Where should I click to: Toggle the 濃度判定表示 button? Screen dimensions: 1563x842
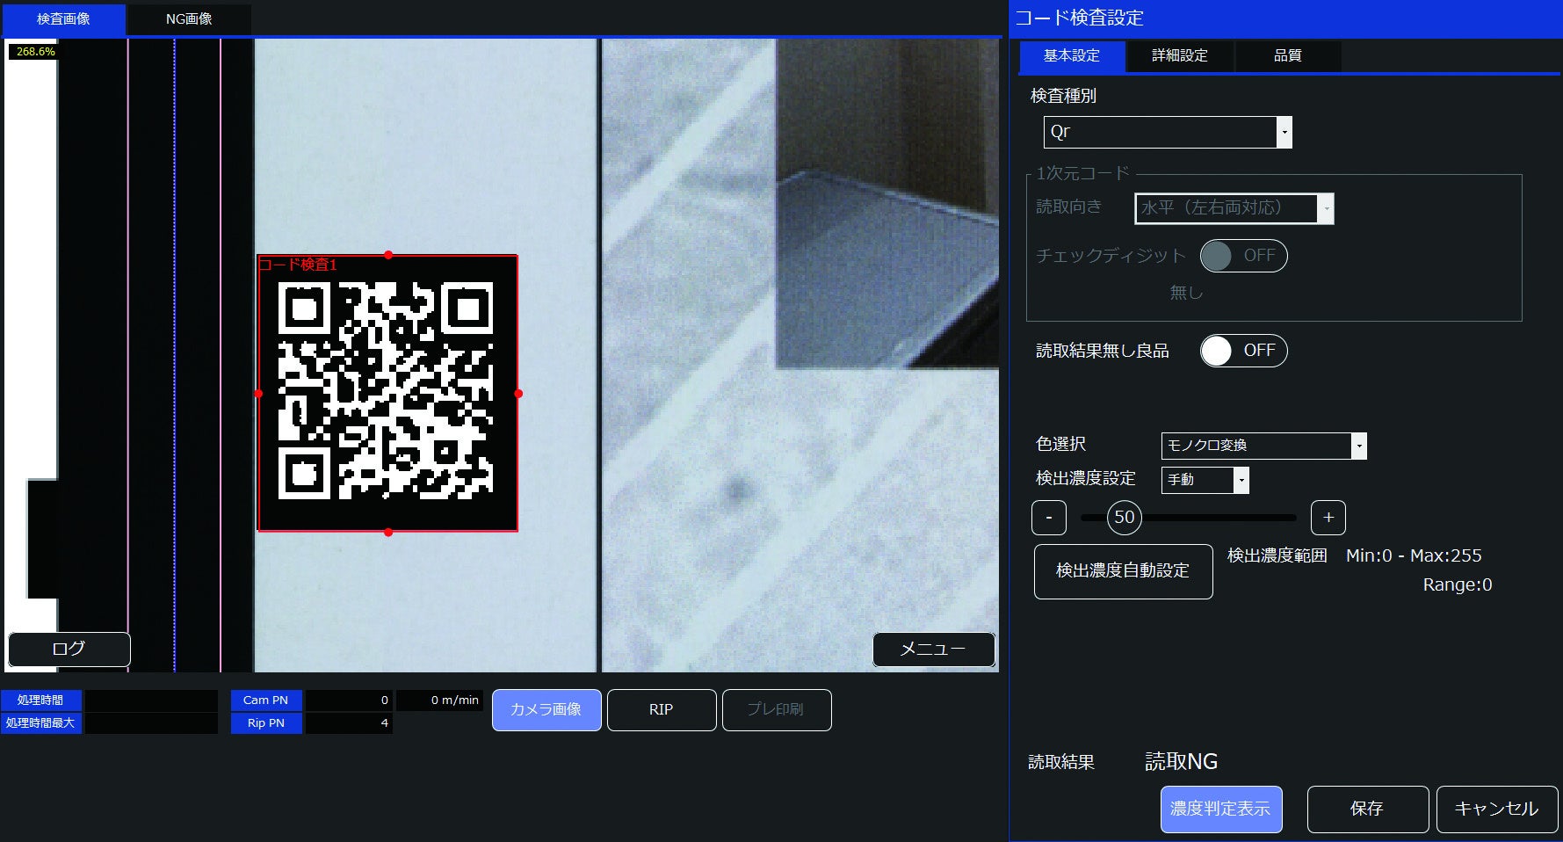tap(1221, 809)
